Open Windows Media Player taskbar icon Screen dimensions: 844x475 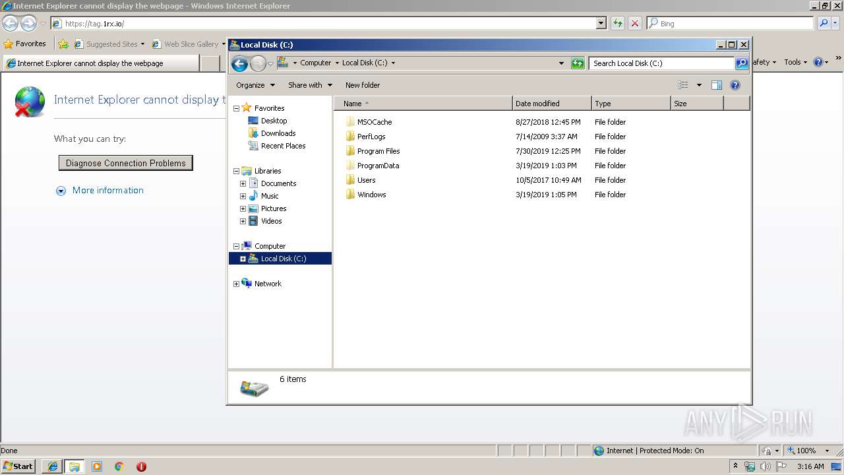[97, 466]
